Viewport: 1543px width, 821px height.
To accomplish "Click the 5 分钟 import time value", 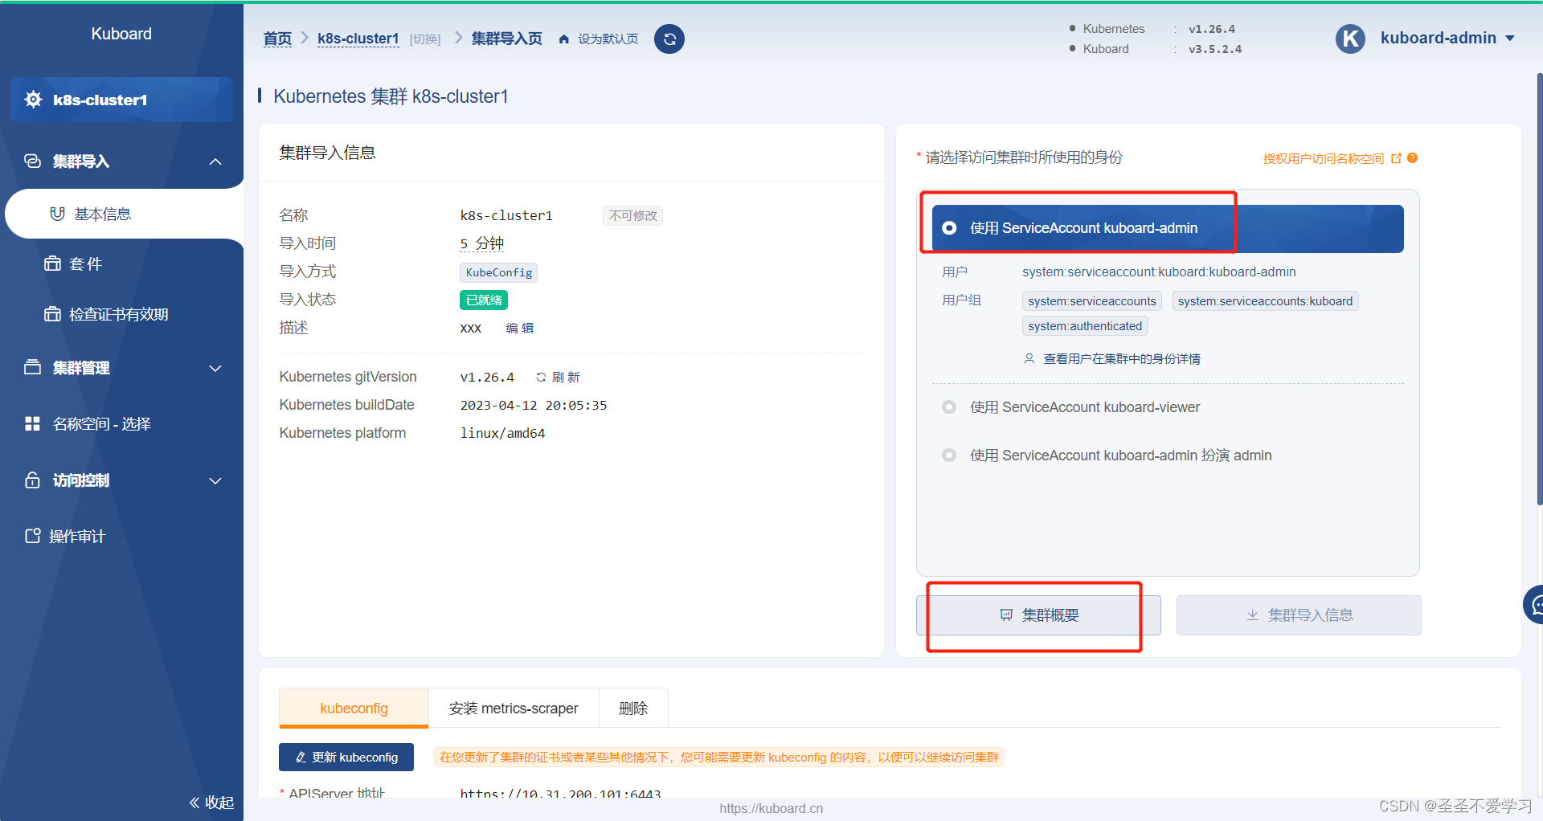I will (482, 243).
